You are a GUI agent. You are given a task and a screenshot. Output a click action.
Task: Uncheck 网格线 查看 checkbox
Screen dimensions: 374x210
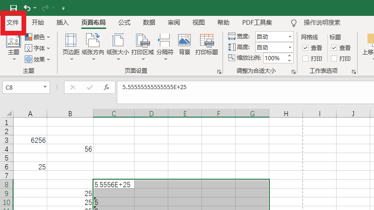point(305,48)
